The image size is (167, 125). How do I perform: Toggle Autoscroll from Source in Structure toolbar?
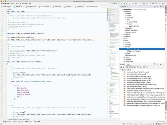(x=147, y=67)
